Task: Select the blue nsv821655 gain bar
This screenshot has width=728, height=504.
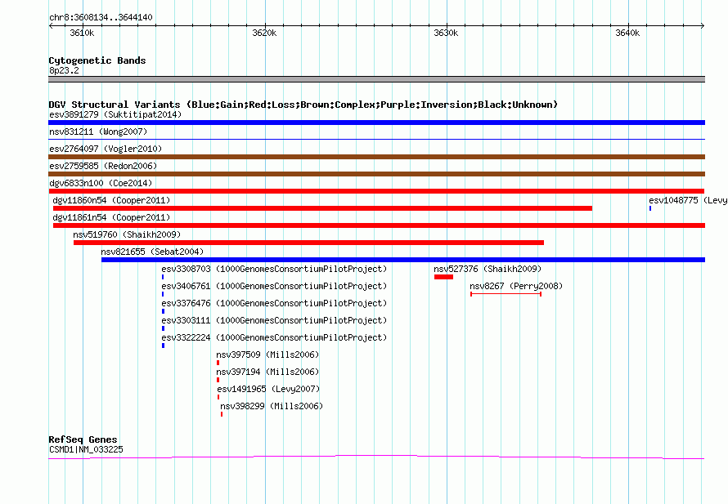Action: 403,260
